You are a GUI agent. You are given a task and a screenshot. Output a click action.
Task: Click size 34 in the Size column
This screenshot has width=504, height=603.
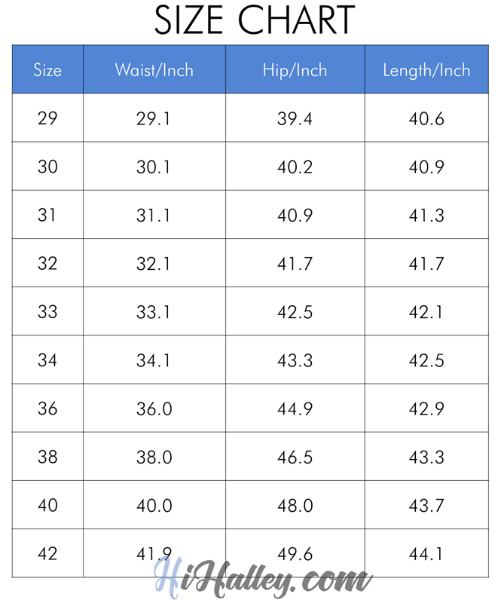[47, 360]
